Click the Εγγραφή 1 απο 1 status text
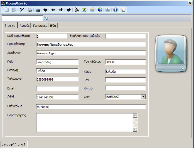Image resolution: width=194 pixels, height=148 pixels. click(x=13, y=144)
